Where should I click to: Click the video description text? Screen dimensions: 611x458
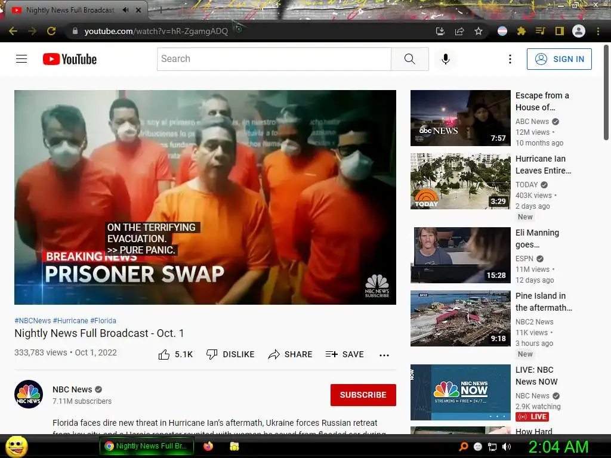coord(219,427)
